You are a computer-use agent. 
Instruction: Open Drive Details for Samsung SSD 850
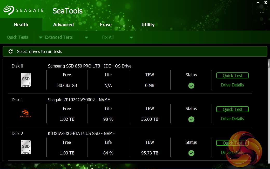[x=232, y=85]
